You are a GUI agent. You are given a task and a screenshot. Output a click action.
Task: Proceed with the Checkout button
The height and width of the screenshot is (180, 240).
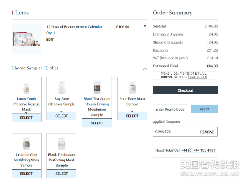(185, 90)
